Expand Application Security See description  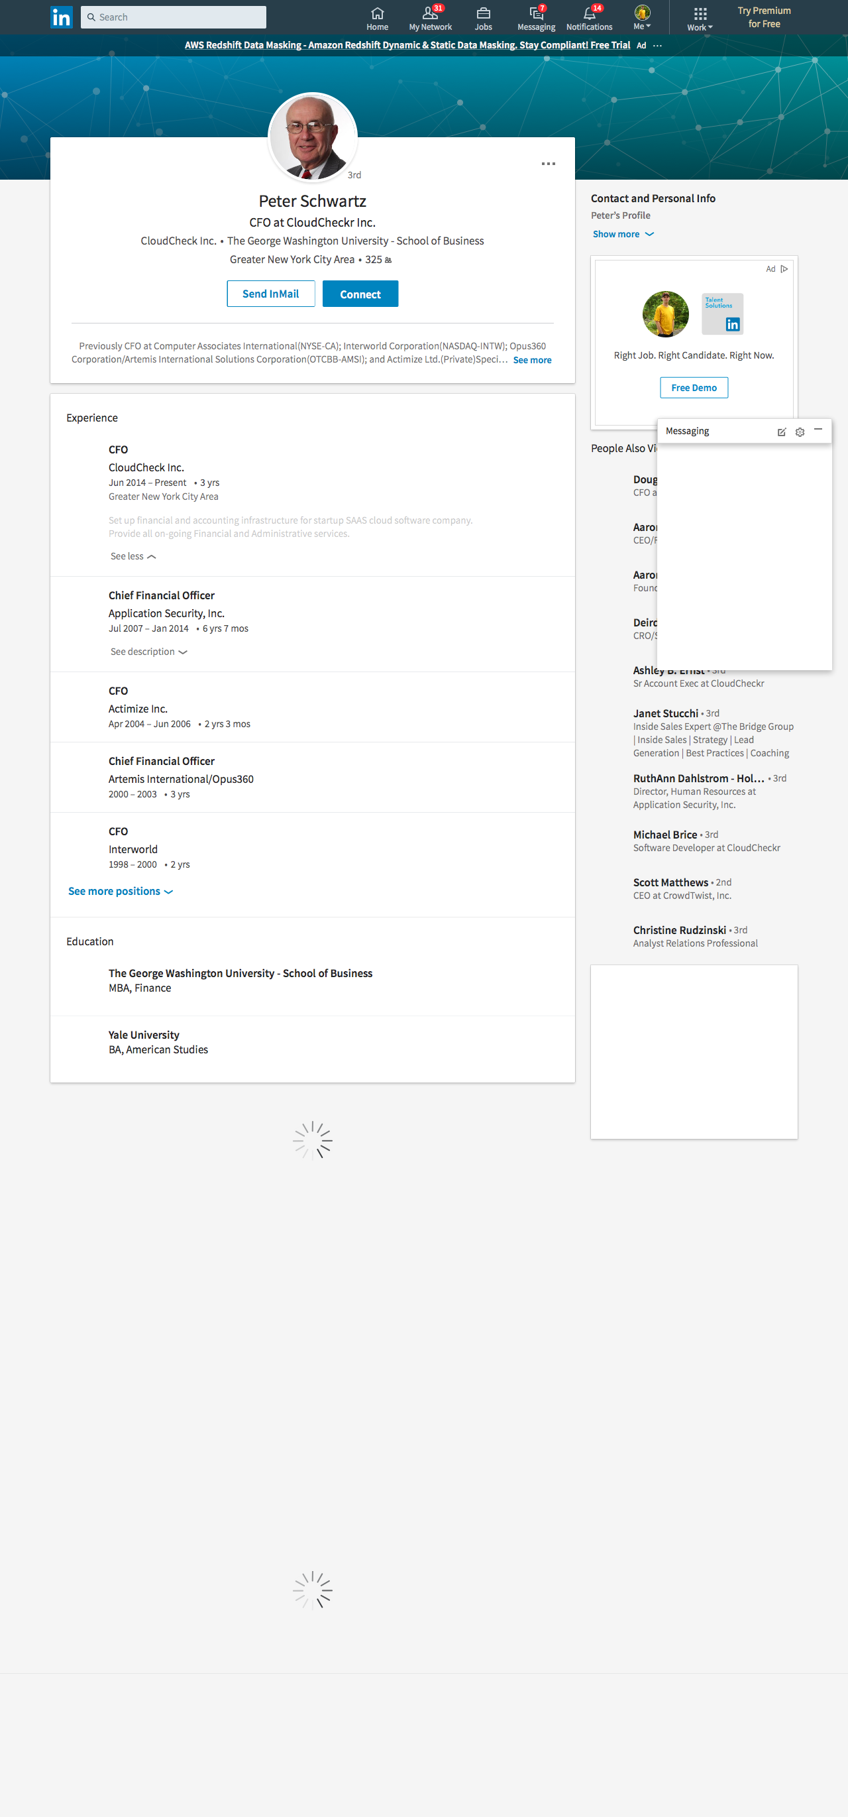pyautogui.click(x=148, y=651)
